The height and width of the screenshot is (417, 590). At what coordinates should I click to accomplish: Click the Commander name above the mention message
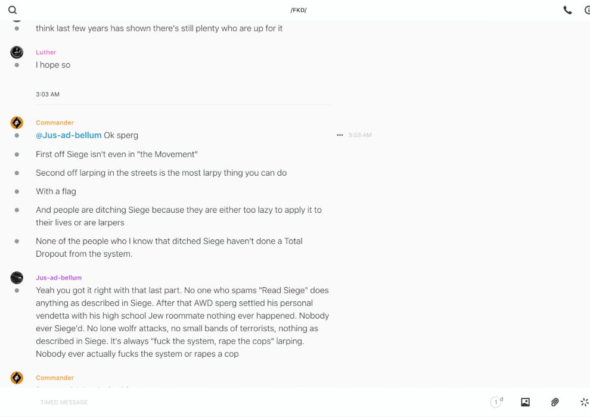[x=55, y=123]
